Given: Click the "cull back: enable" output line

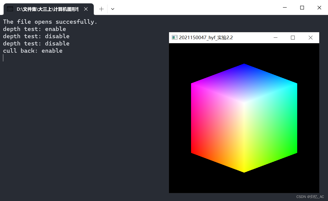Looking at the screenshot, I should click(33, 51).
